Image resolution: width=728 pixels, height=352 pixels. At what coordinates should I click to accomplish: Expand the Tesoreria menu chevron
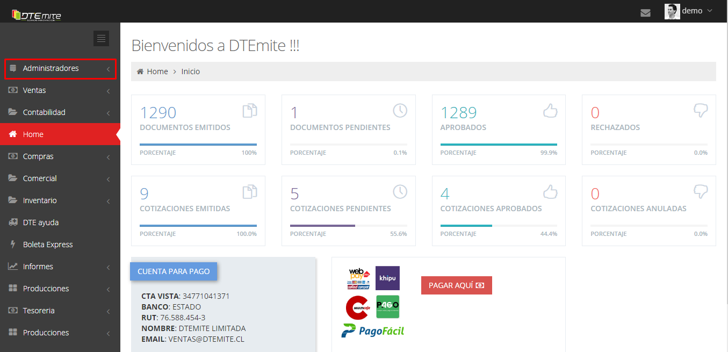pyautogui.click(x=108, y=312)
